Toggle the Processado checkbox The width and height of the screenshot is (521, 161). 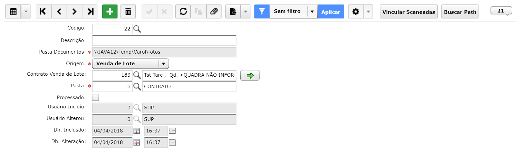coord(96,97)
